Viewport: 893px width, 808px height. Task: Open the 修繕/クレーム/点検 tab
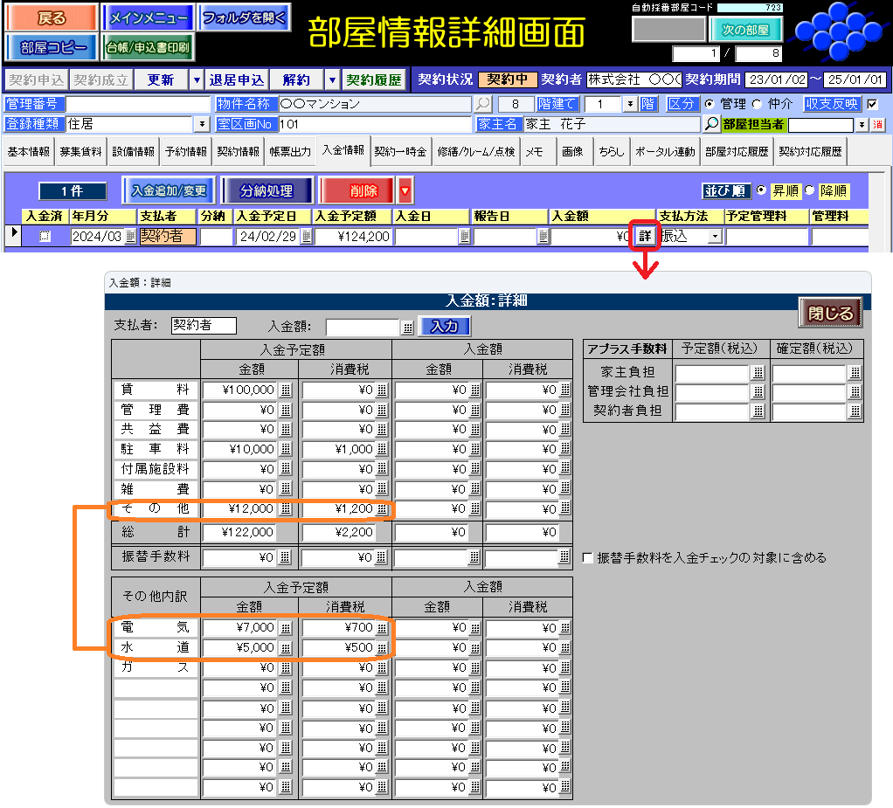point(476,152)
